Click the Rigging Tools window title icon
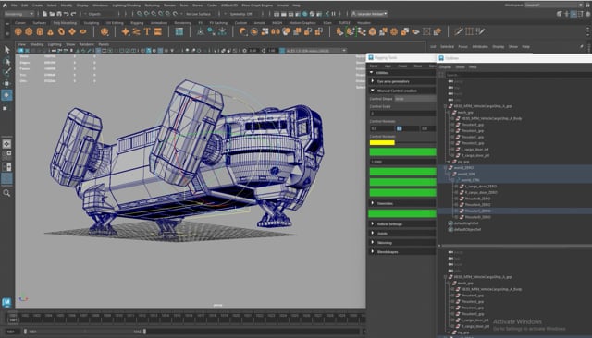The height and width of the screenshot is (338, 592). (x=371, y=57)
